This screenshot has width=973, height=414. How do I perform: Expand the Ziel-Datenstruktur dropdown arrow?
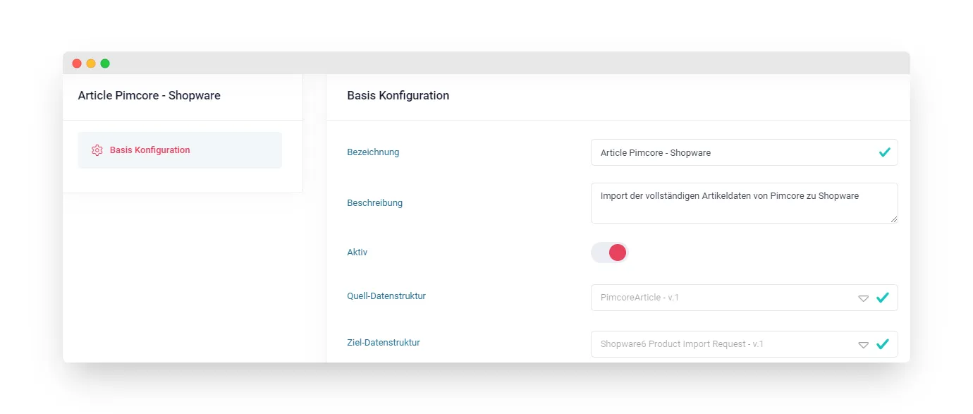coord(863,345)
